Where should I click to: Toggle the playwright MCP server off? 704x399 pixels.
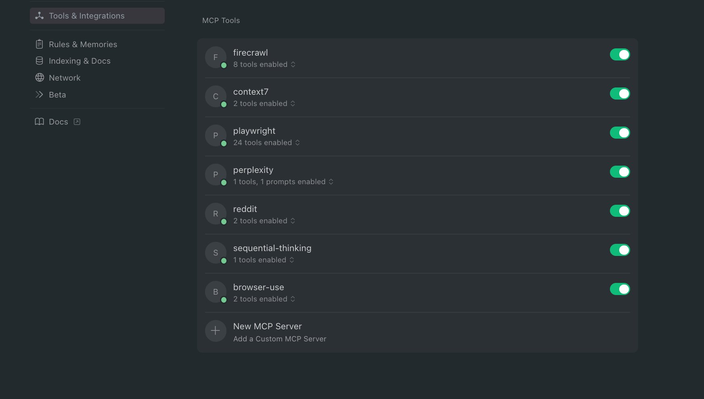click(x=620, y=133)
